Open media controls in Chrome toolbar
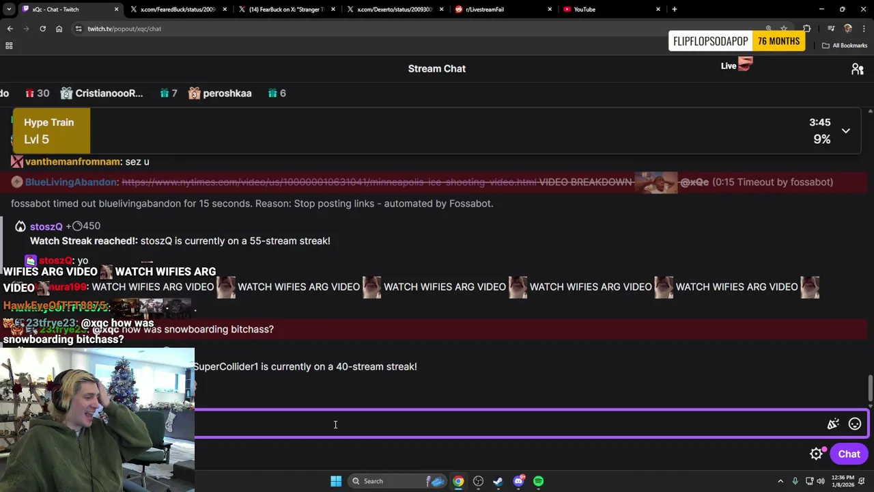 (x=831, y=29)
